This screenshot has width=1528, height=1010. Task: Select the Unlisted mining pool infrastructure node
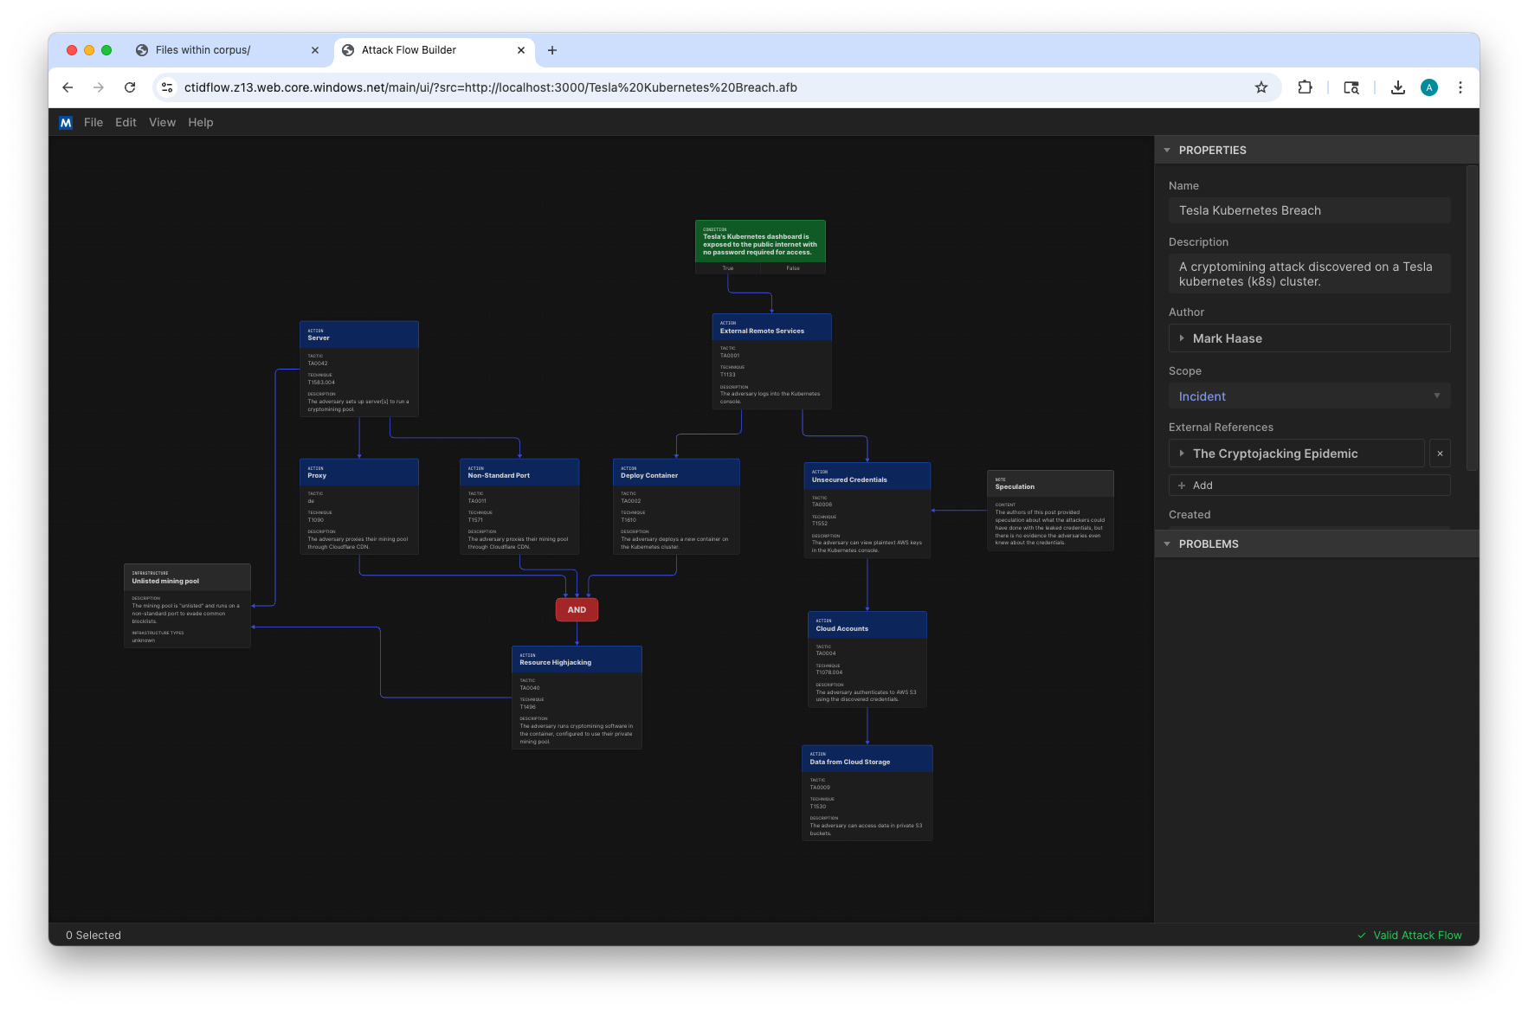pyautogui.click(x=187, y=606)
